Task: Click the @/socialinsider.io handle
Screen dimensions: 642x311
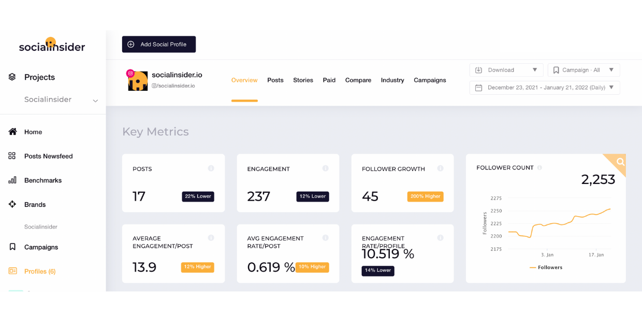Action: coord(173,86)
